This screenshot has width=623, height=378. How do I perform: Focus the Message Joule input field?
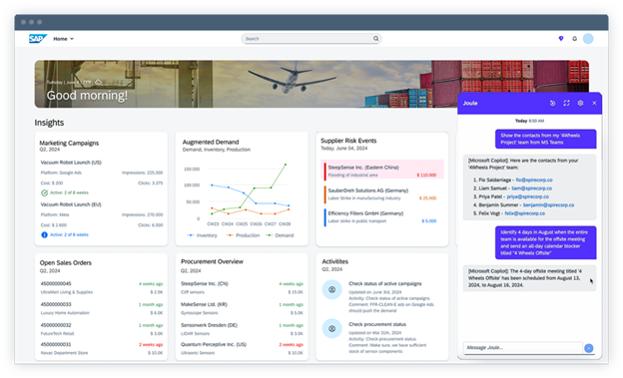tap(523, 347)
